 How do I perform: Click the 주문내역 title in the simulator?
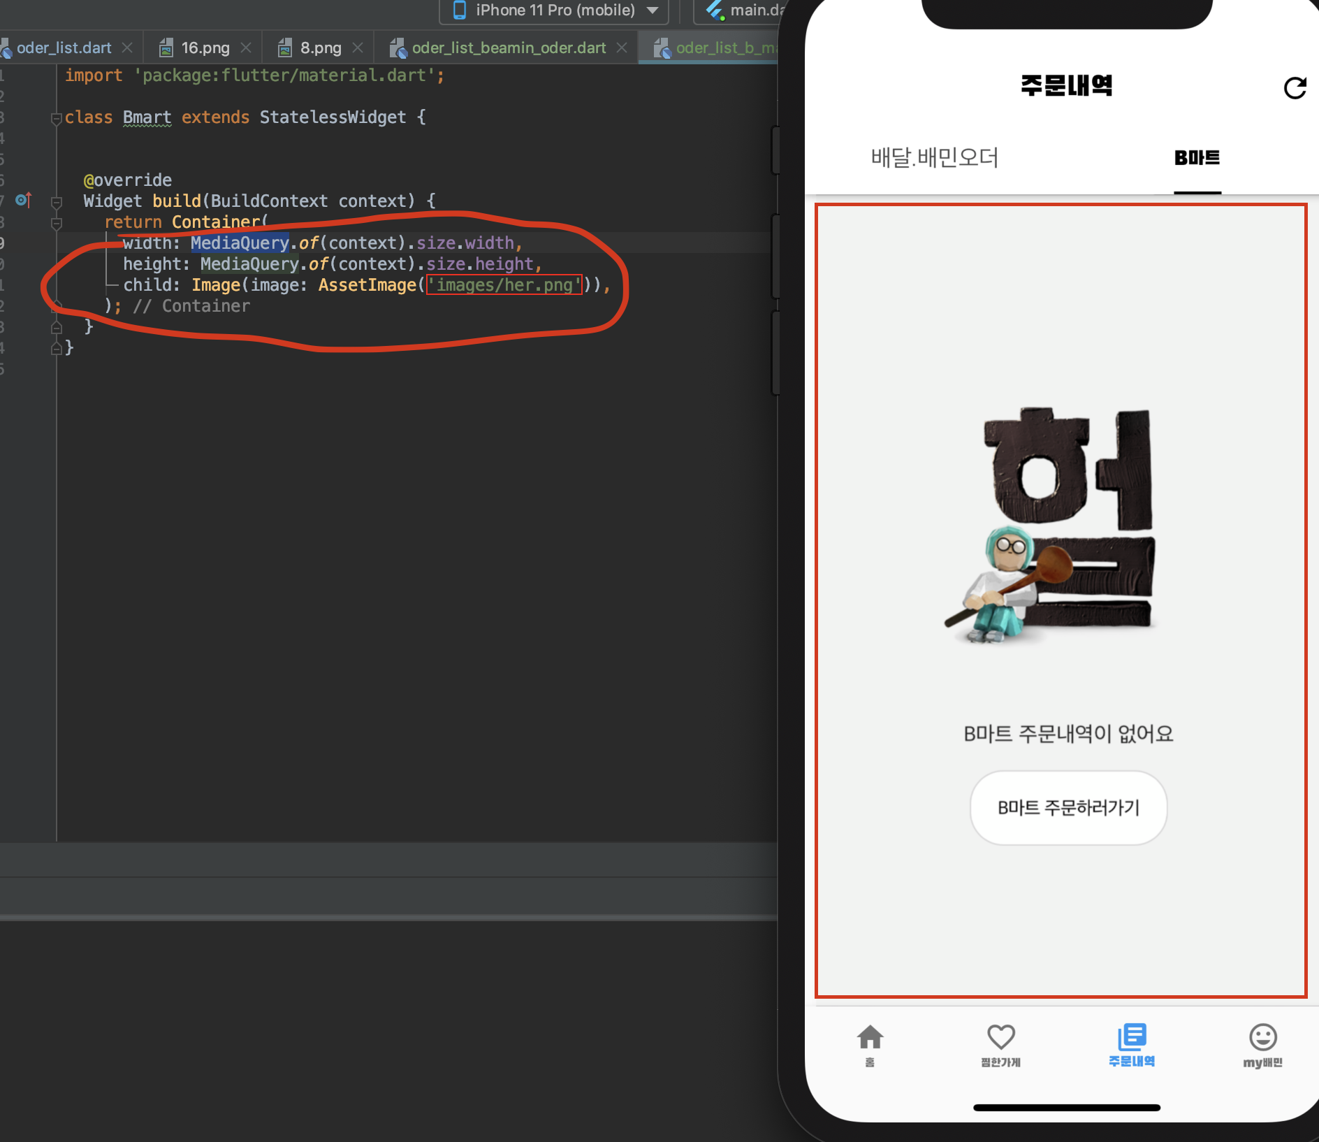1066,85
